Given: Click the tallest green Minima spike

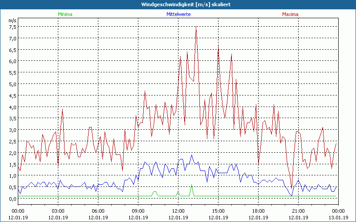Looking at the screenshot, I should [x=191, y=185].
